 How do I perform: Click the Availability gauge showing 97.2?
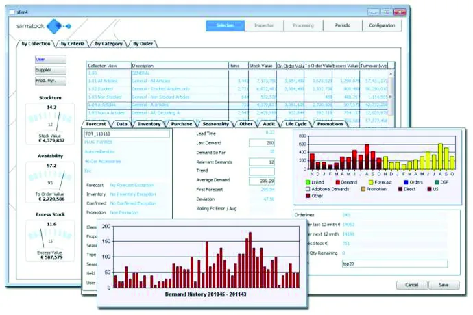[x=50, y=182]
